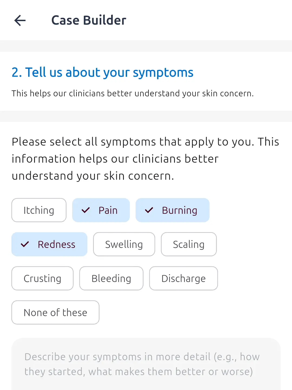Click the checkmark icon on Pain chip

(x=86, y=210)
